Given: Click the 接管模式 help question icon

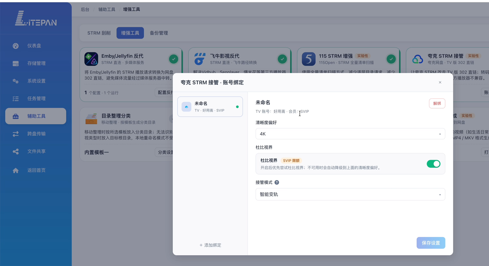Looking at the screenshot, I should click(x=277, y=183).
